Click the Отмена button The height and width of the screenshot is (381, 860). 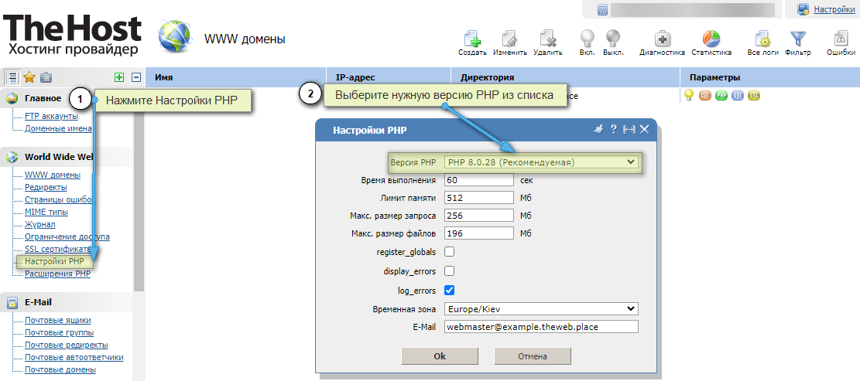533,355
